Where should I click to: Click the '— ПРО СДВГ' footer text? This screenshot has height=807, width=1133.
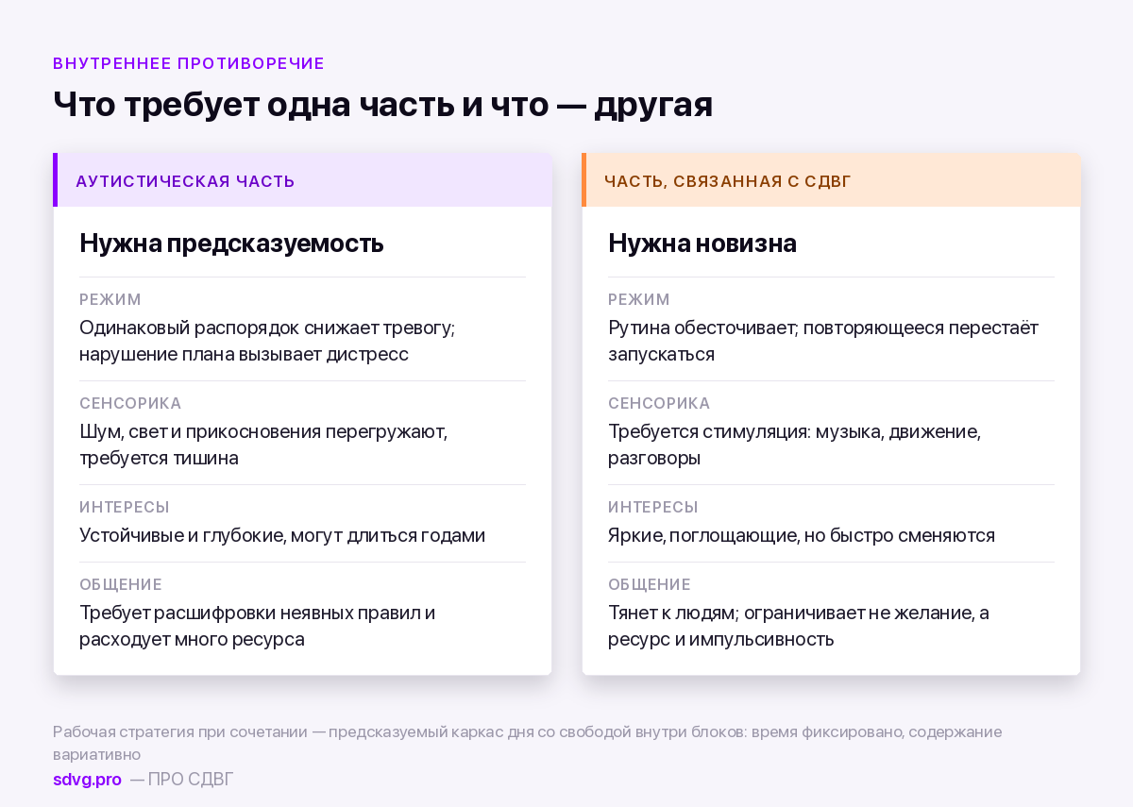click(181, 780)
